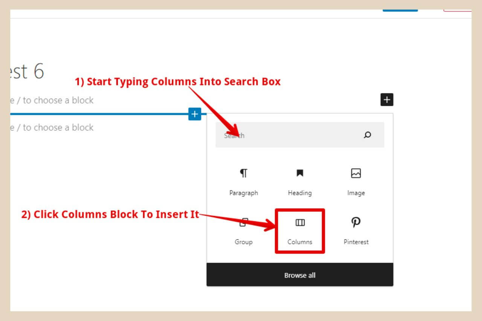Click the pilcrow symbol above Paragraph
482x321 pixels.
[243, 173]
